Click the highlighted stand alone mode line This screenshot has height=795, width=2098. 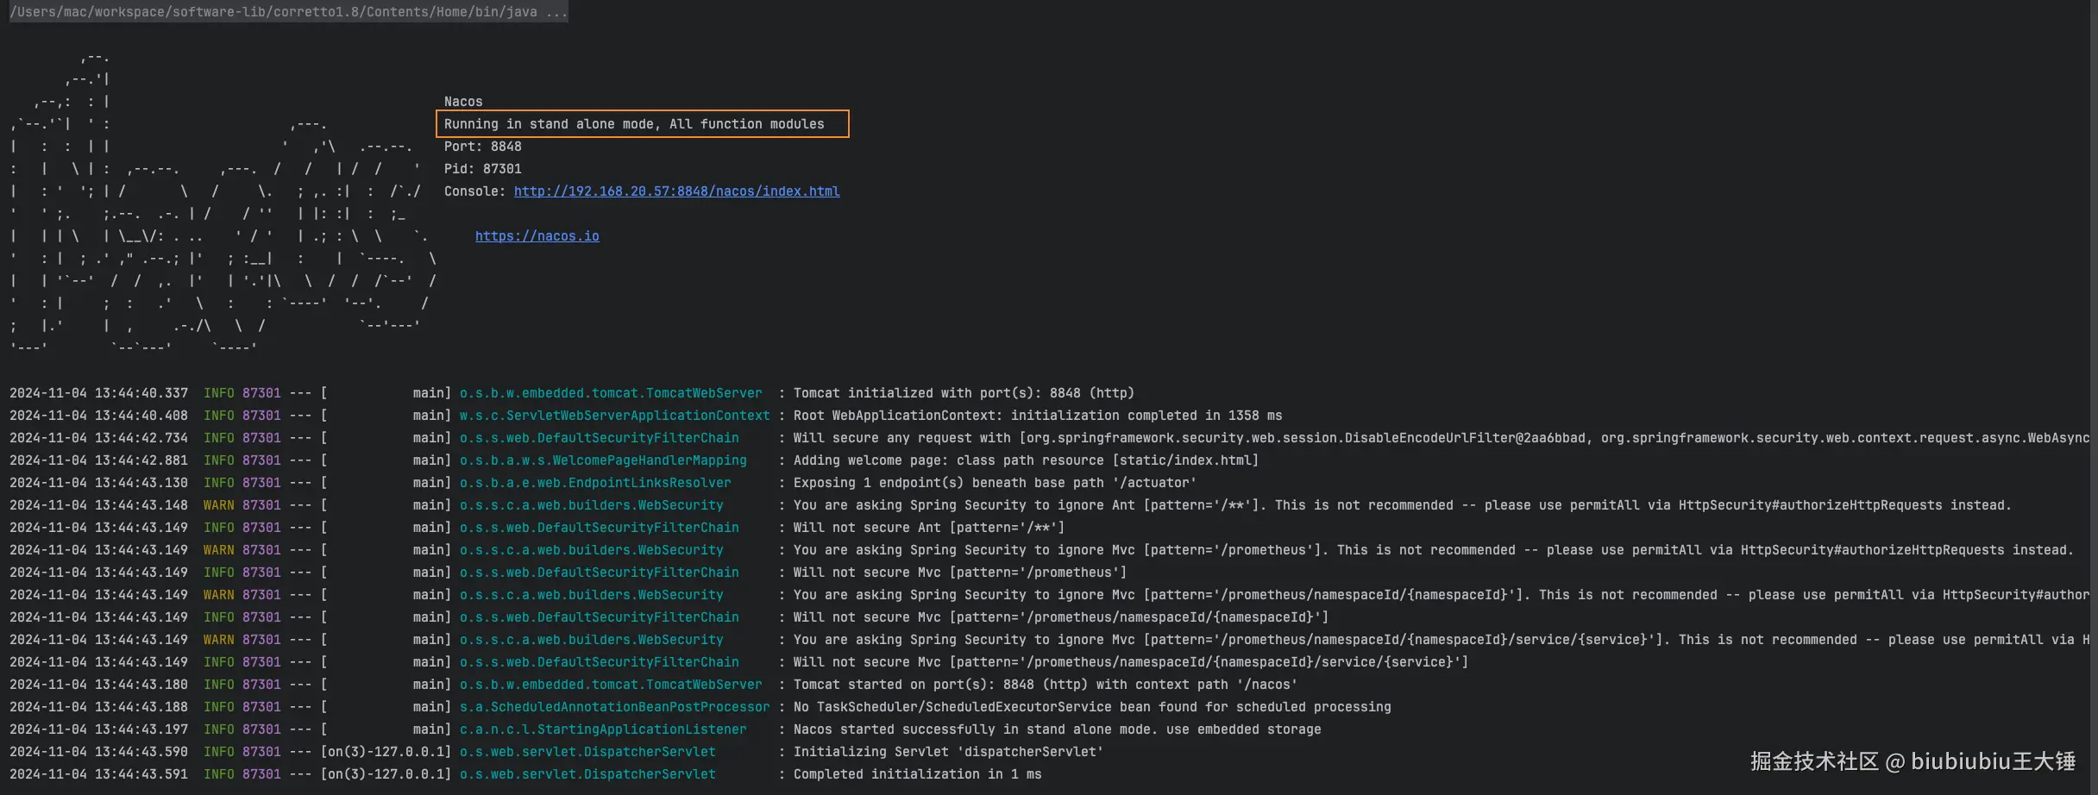click(643, 124)
